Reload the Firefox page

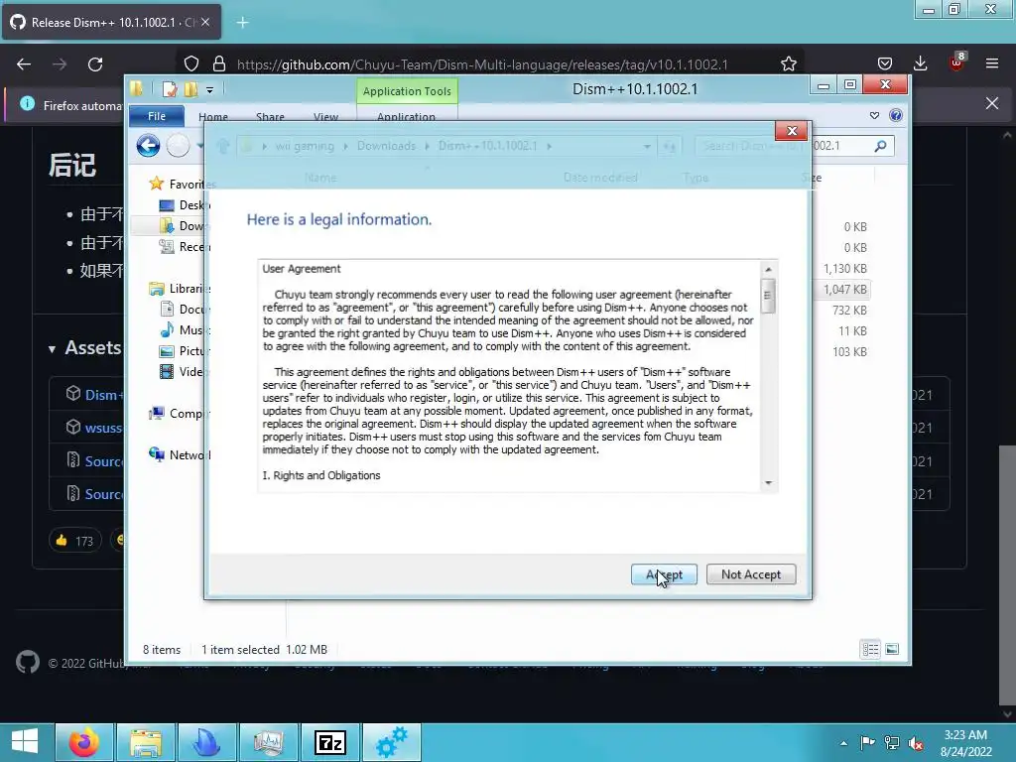point(95,63)
